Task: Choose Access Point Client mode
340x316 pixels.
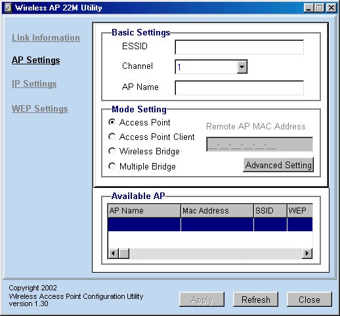Action: coord(112,137)
